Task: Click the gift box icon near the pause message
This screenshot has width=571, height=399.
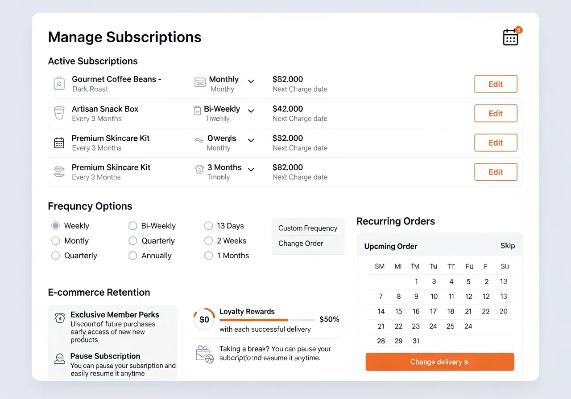Action: click(204, 353)
